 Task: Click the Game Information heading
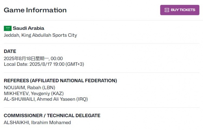tap(35, 10)
